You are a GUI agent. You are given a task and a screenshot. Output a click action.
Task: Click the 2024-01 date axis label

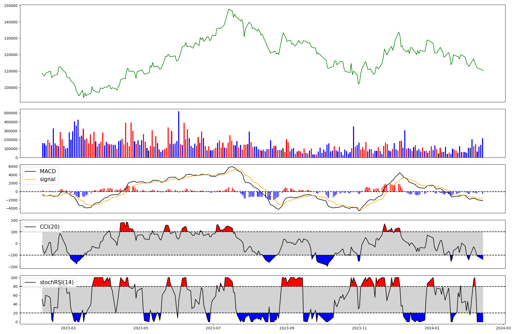(x=432, y=328)
